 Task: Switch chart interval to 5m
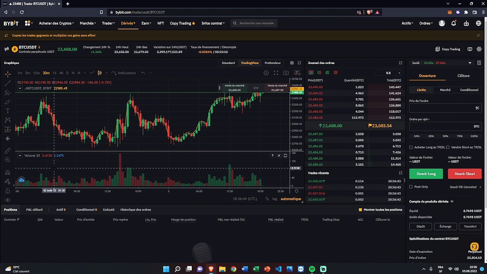point(27,73)
